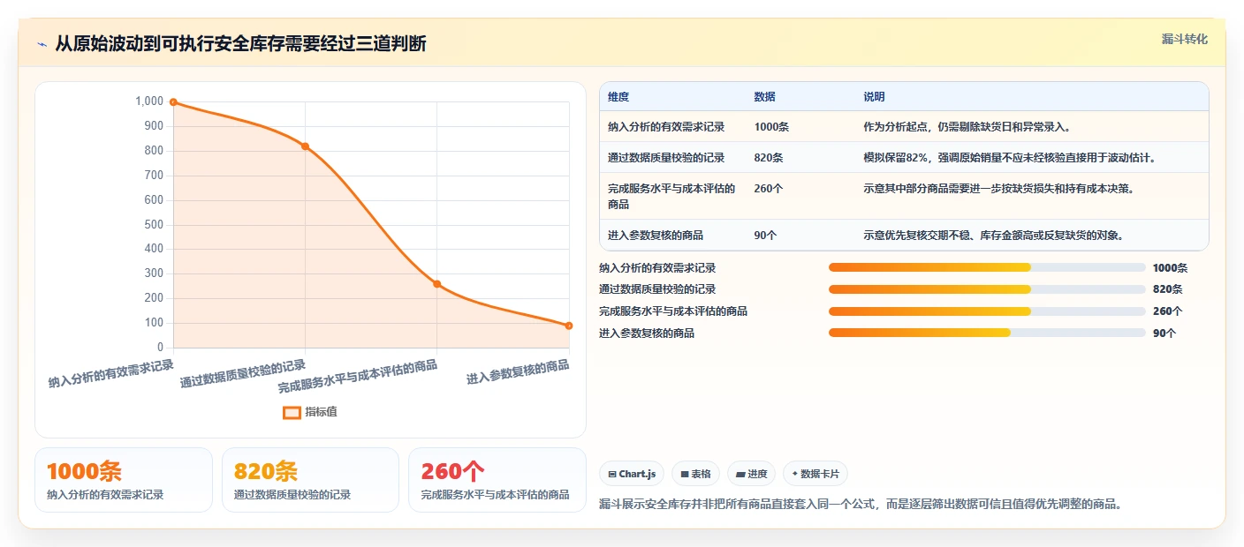1244x547 pixels.
Task: Click x-axis label 完成服务水平与成本评估的商品
Action: (357, 376)
